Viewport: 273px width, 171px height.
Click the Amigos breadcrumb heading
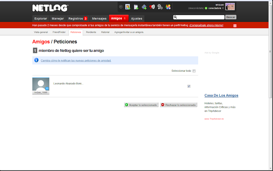(x=41, y=42)
